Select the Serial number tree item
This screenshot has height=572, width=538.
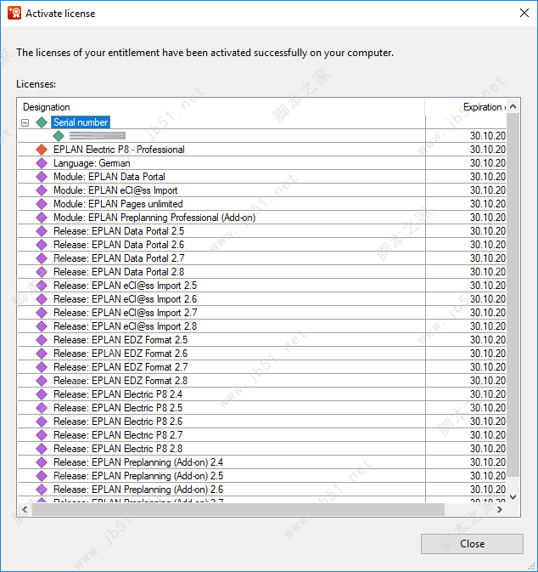[81, 122]
